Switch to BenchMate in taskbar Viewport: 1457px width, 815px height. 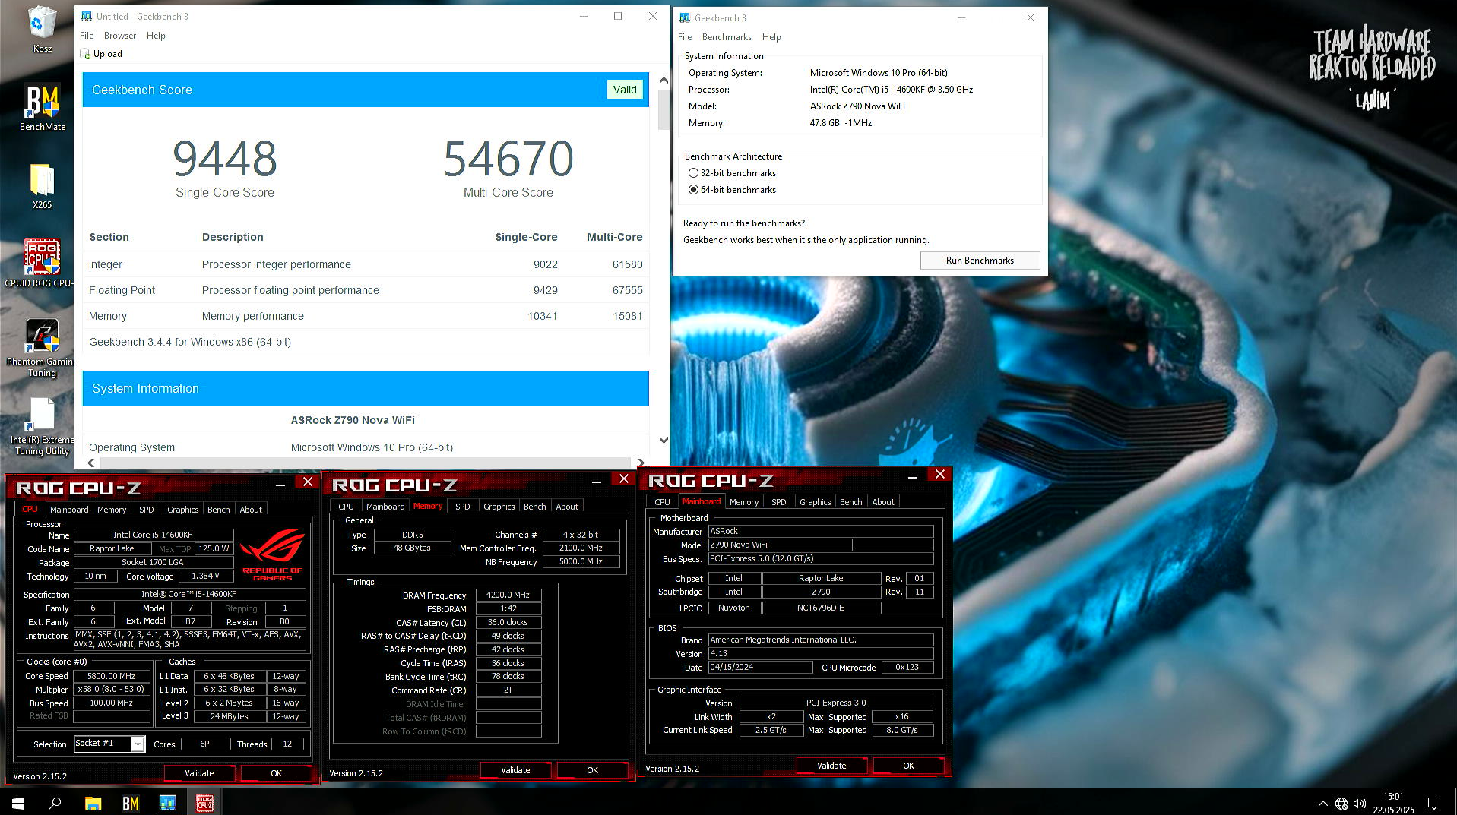pos(130,803)
